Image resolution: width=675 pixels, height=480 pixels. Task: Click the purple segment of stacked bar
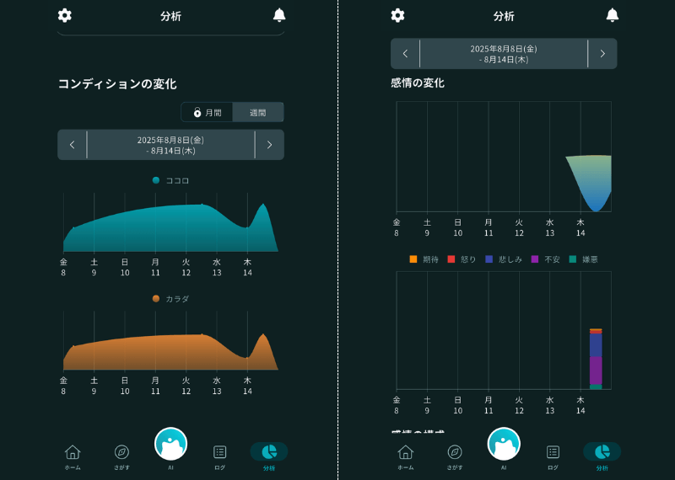click(x=596, y=371)
